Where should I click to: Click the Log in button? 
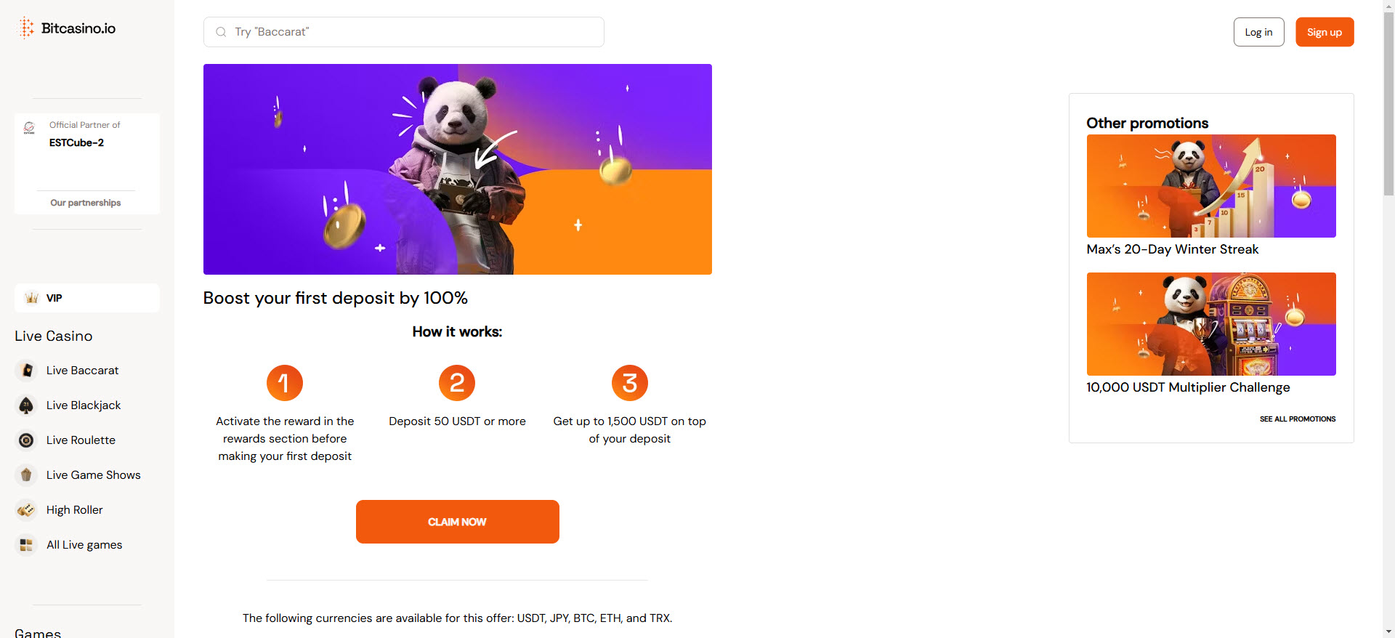coord(1258,32)
